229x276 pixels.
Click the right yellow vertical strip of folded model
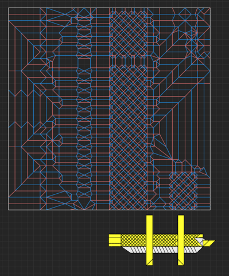181,240
